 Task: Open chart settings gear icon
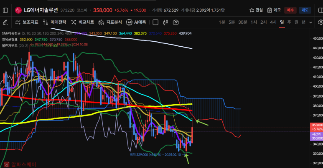click(320, 22)
